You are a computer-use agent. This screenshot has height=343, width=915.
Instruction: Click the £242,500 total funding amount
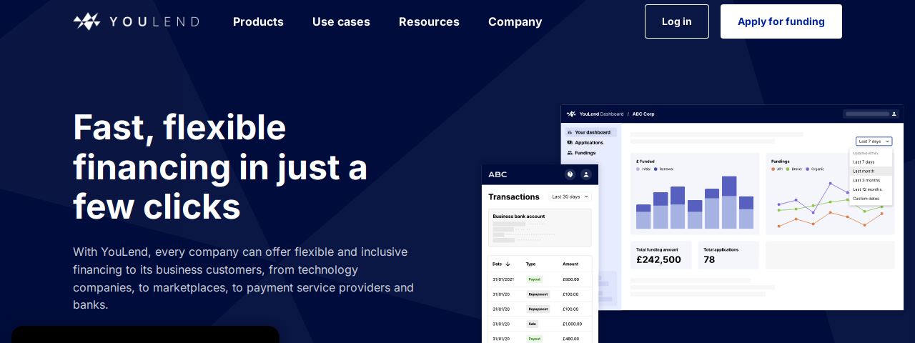(658, 259)
